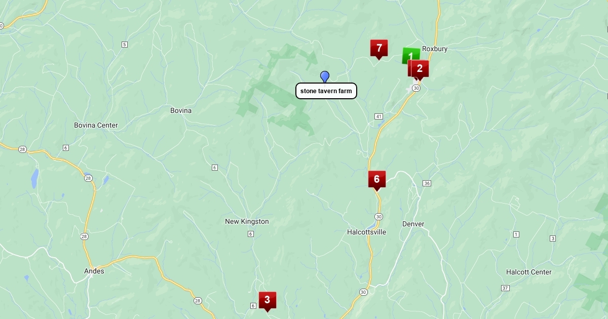
Task: Open the stone tavern farm label
Action: [x=326, y=91]
